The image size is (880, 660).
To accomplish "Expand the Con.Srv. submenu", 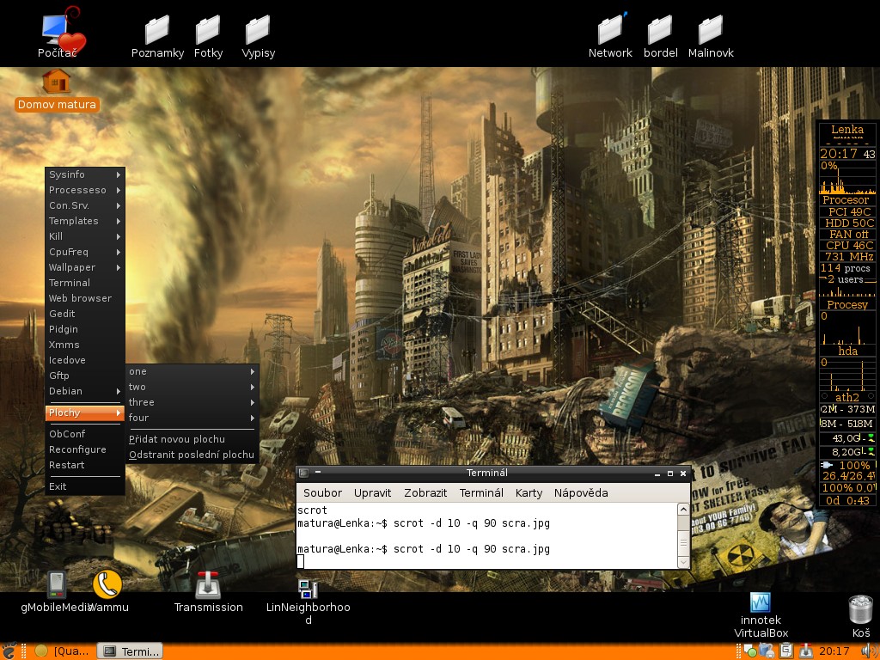I will pos(85,205).
